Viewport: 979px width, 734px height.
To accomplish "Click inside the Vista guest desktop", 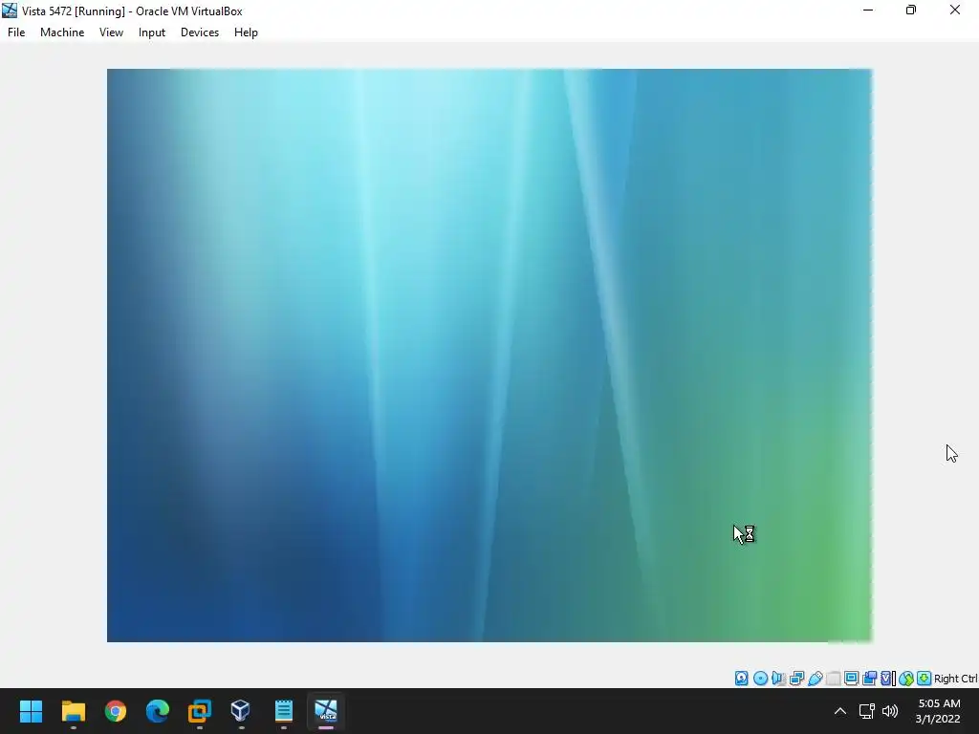I will 489,356.
